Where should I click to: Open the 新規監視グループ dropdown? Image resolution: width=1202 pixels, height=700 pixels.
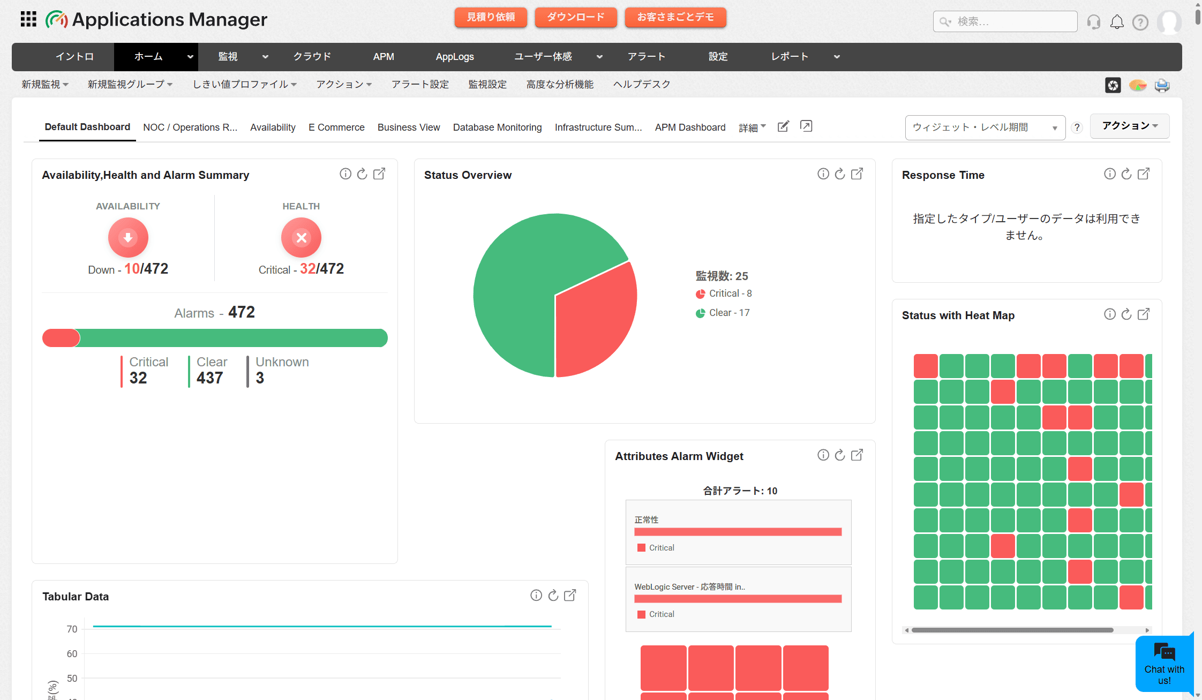pos(130,85)
